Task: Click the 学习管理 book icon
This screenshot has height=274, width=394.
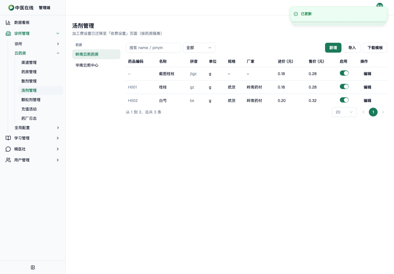Action: pyautogui.click(x=8, y=138)
